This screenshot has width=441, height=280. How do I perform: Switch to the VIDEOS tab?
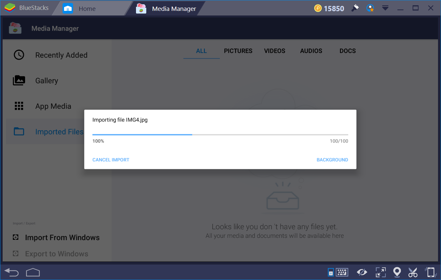pos(275,51)
